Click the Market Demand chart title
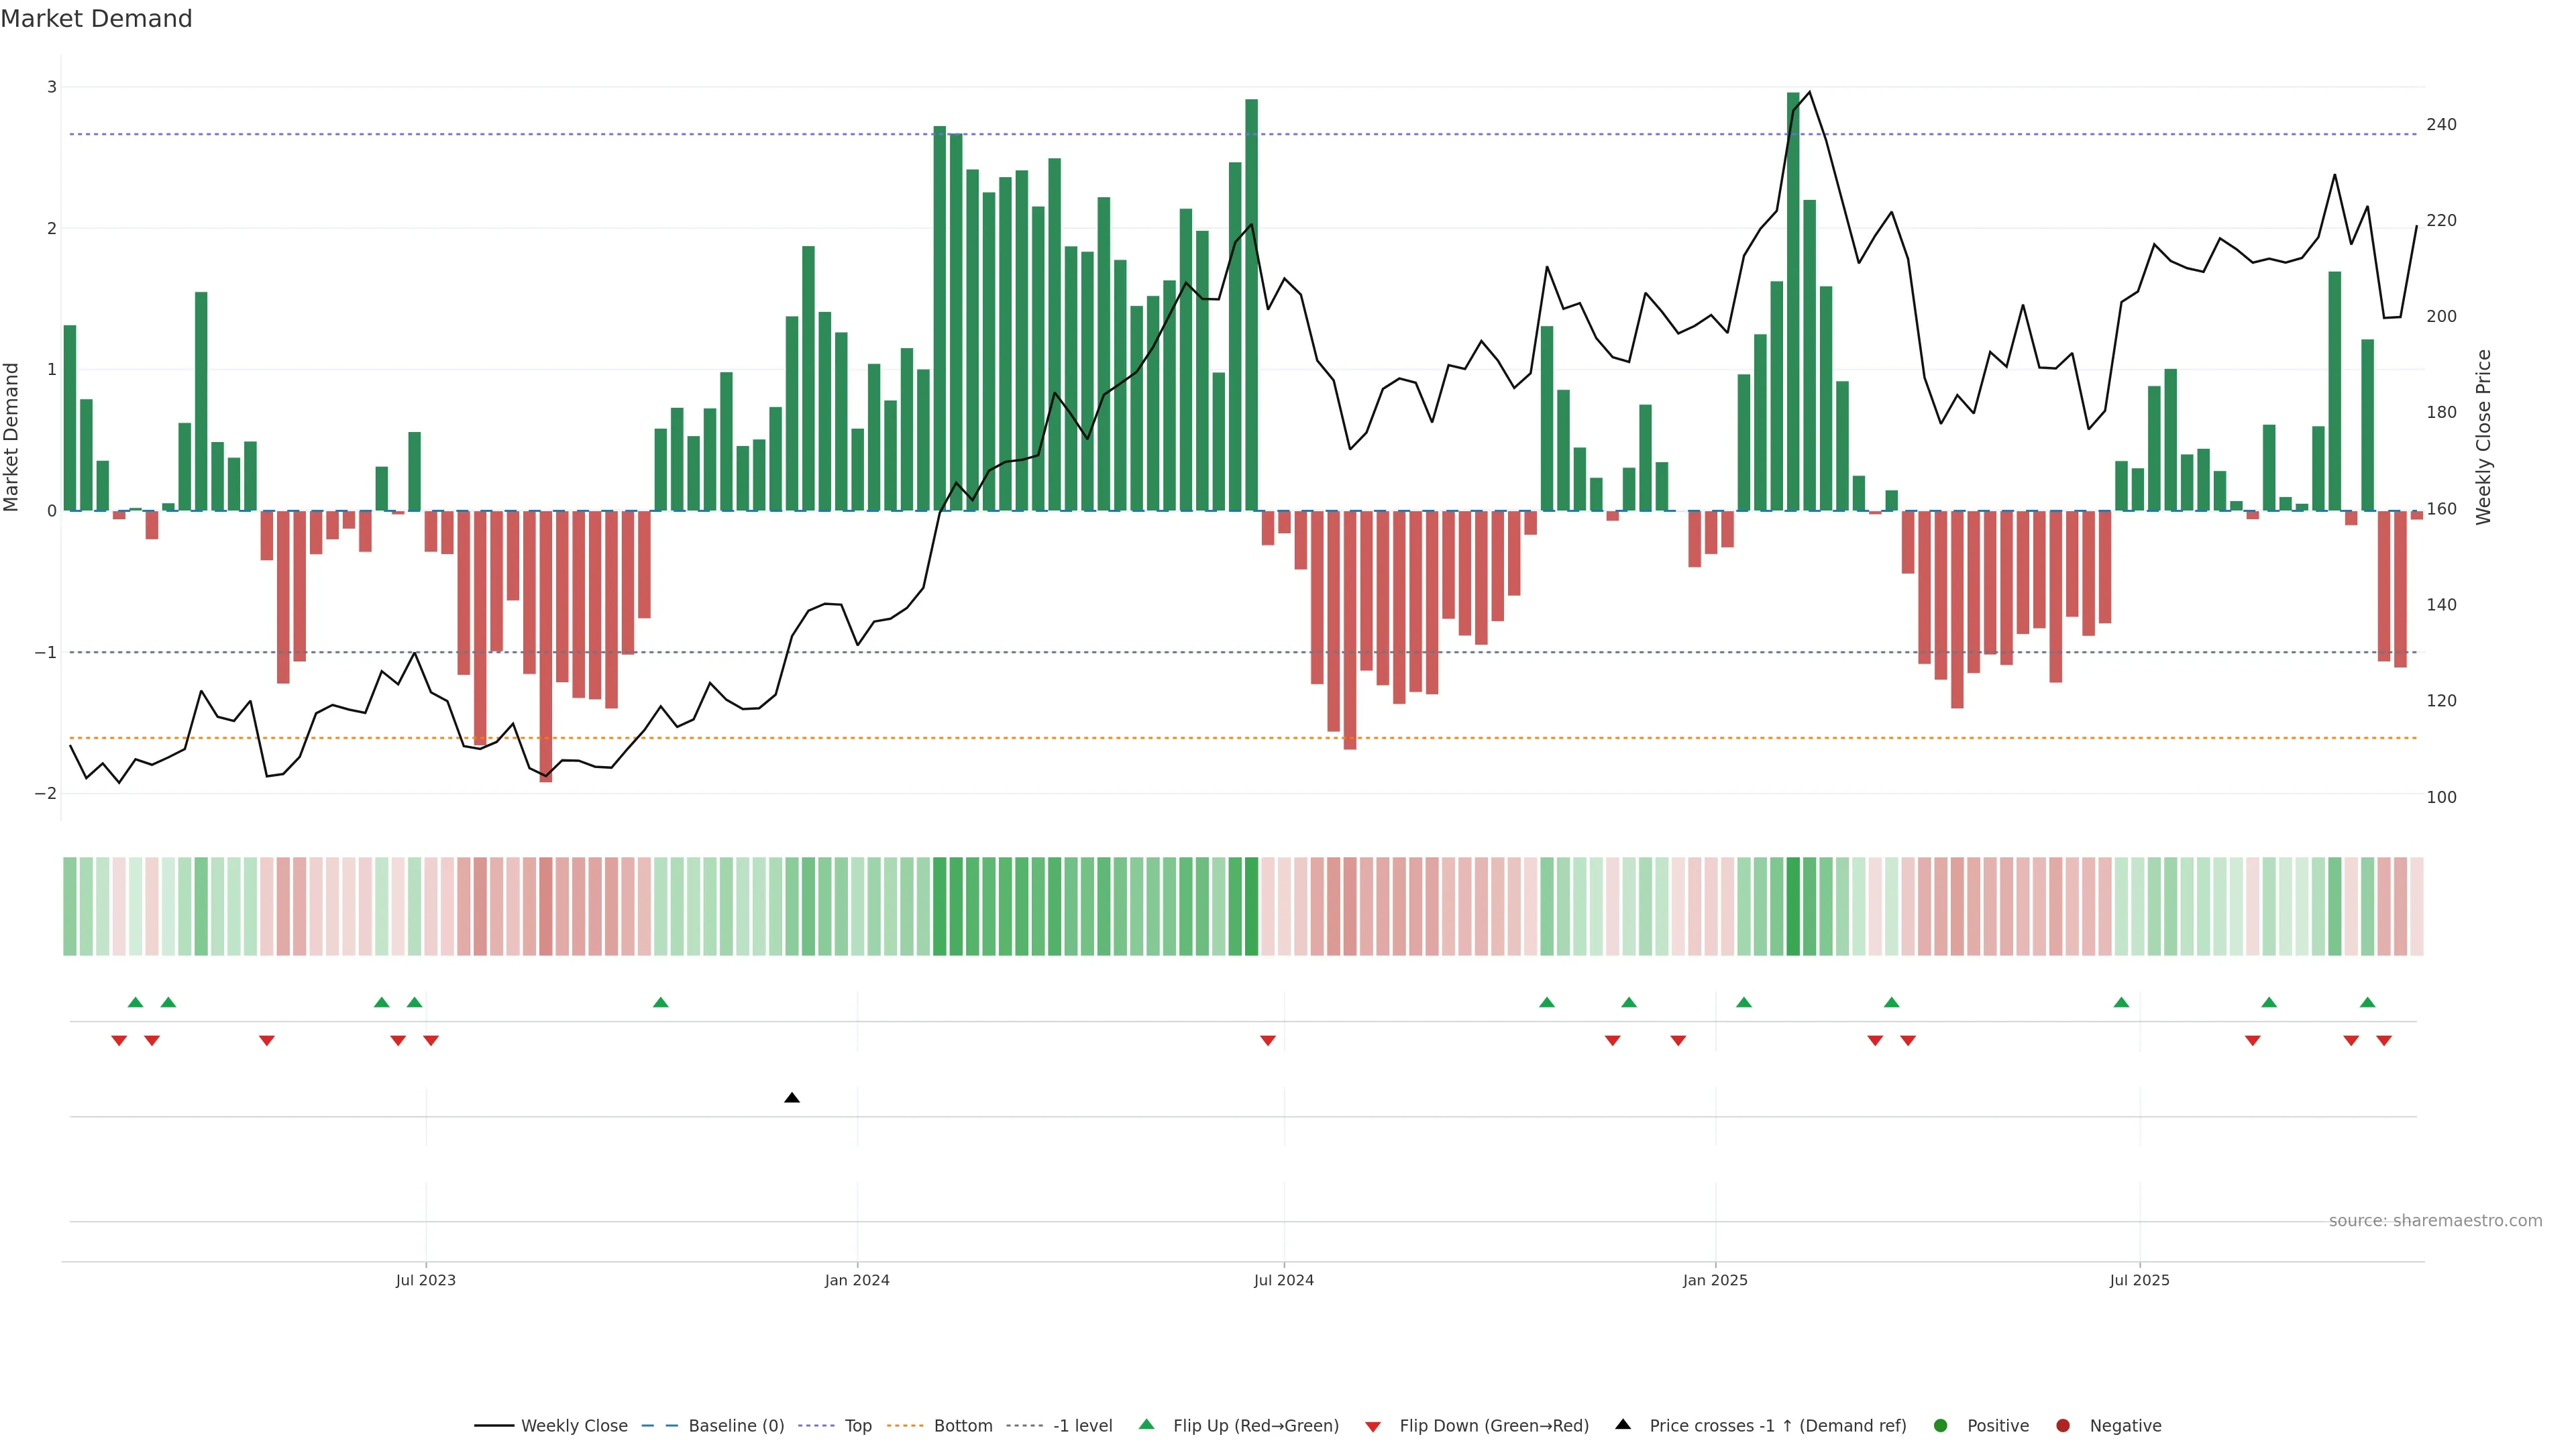The image size is (2576, 1449). [x=96, y=19]
